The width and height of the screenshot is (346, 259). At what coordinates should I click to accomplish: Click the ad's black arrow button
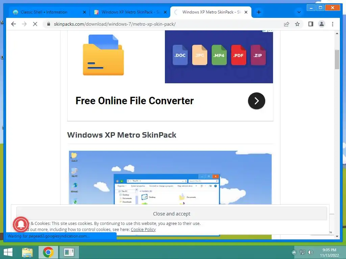256,101
